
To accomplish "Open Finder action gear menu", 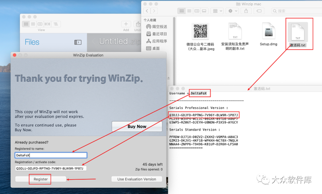I will (233, 11).
